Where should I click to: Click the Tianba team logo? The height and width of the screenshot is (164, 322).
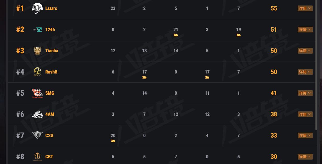pyautogui.click(x=37, y=51)
